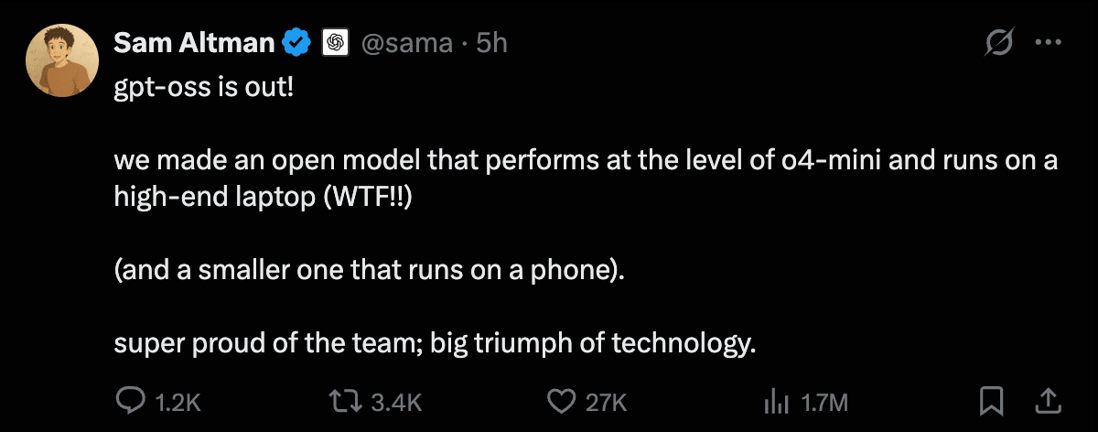Click the OpenAI affiliation badge icon
The height and width of the screenshot is (432, 1098).
click(335, 42)
